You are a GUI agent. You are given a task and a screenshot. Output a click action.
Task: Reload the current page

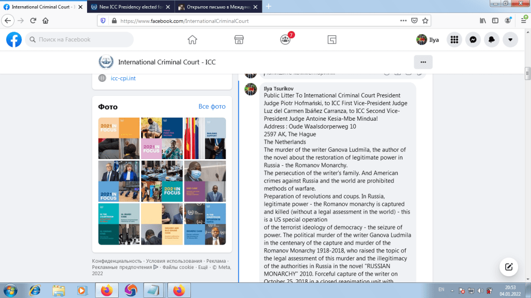(33, 21)
